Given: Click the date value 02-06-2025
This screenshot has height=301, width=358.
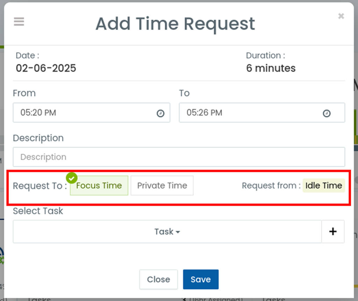Looking at the screenshot, I should pos(46,68).
